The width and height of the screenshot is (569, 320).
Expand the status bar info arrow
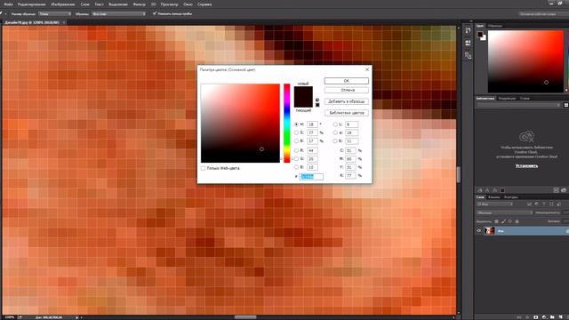pyautogui.click(x=77, y=317)
